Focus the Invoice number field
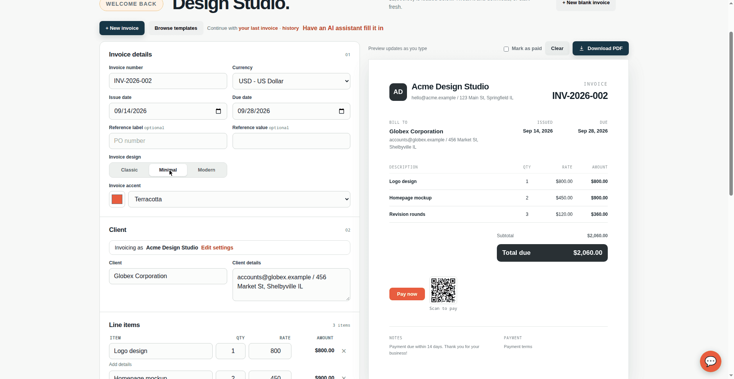The image size is (734, 379). (x=168, y=81)
